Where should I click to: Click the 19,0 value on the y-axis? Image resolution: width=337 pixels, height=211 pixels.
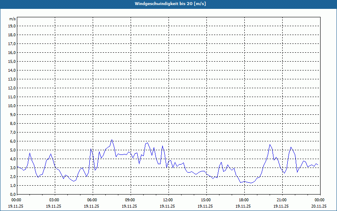[x=12, y=26]
